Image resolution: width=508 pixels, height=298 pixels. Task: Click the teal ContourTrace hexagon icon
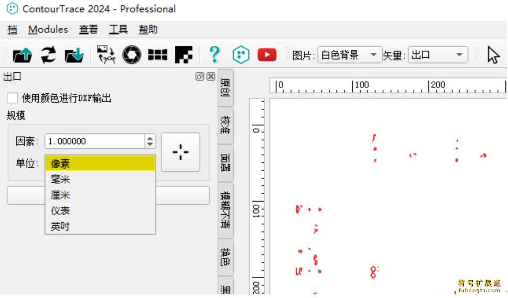pos(241,54)
